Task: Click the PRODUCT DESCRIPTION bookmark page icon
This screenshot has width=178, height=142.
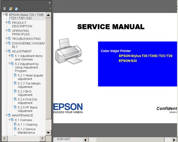Action: click(9, 22)
